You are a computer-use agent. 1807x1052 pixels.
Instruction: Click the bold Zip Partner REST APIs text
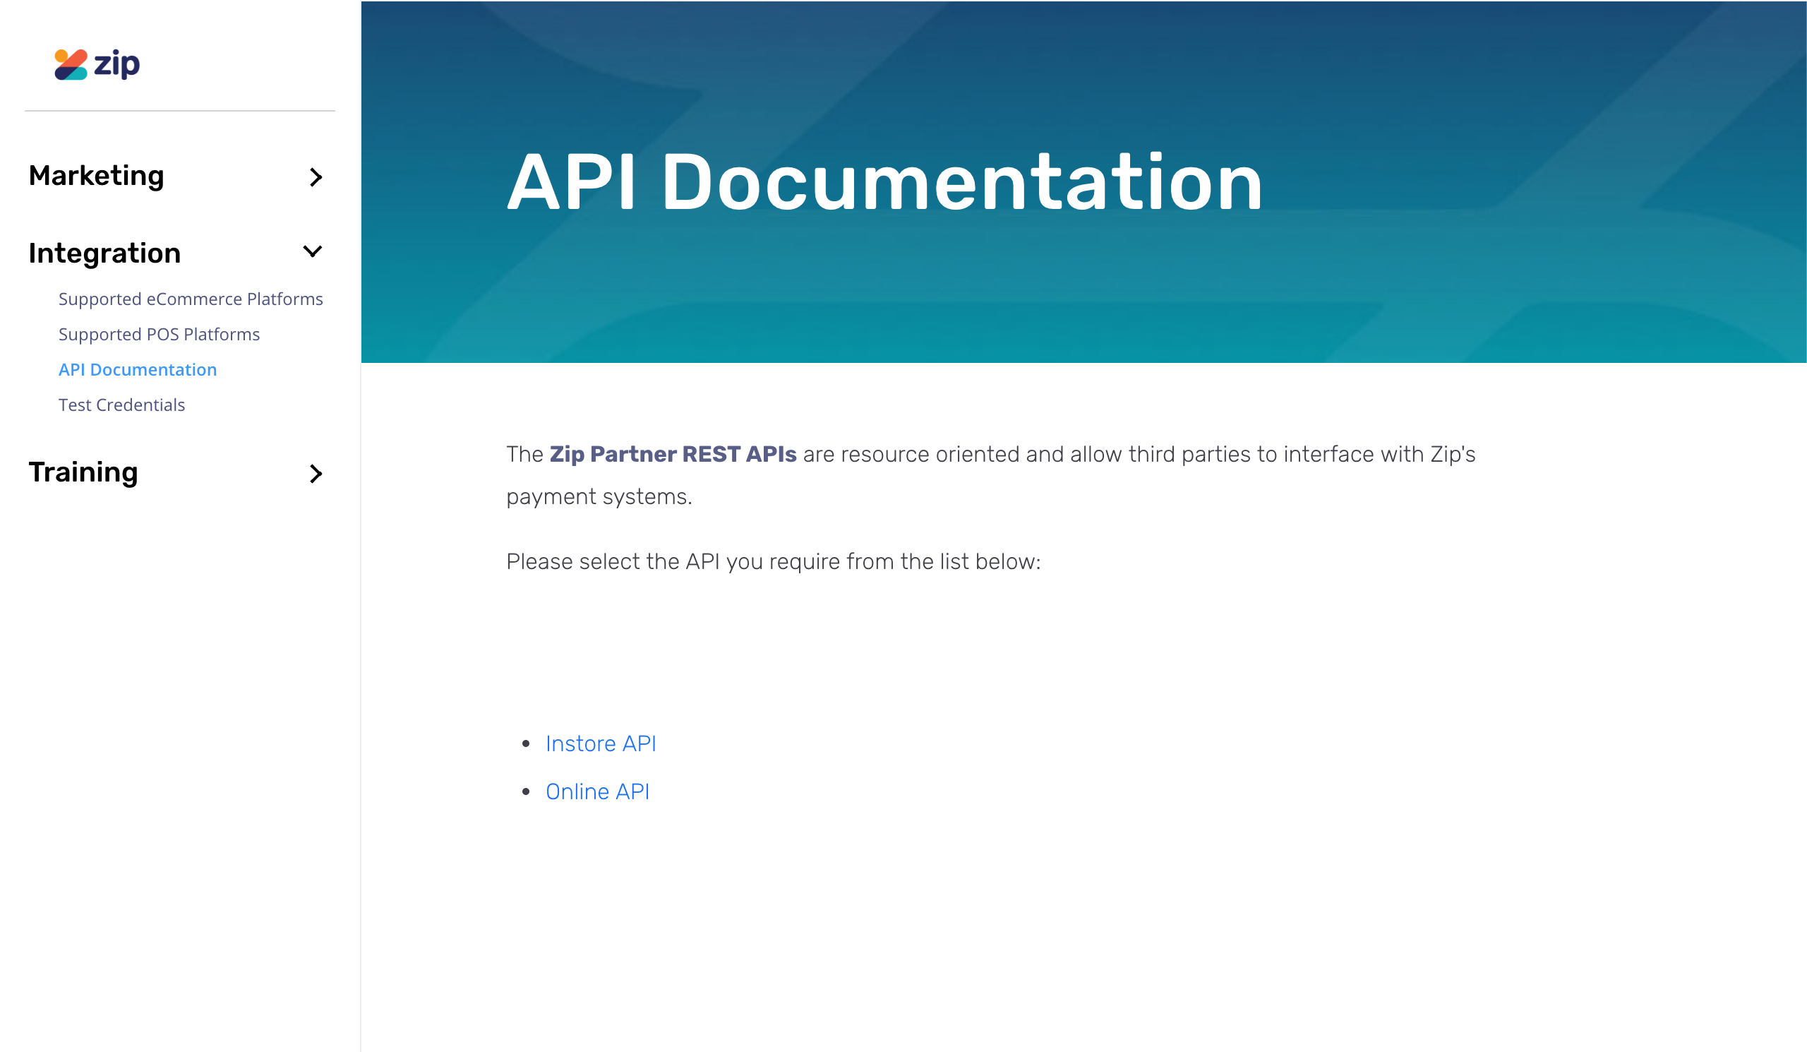(x=673, y=454)
